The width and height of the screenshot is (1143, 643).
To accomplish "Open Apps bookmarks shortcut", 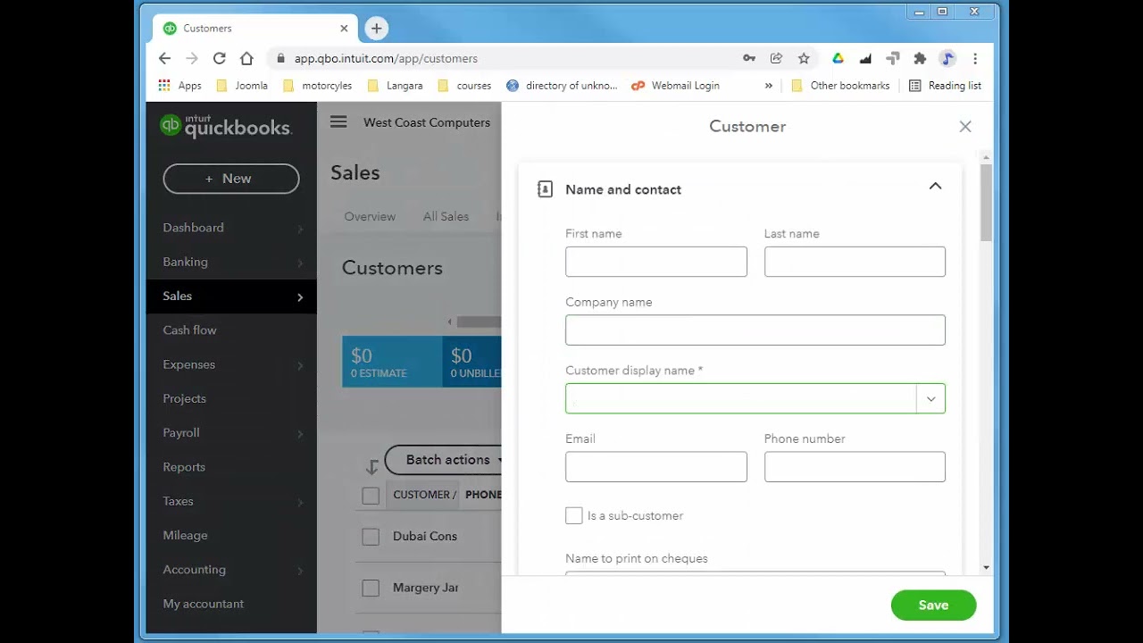I will (179, 86).
